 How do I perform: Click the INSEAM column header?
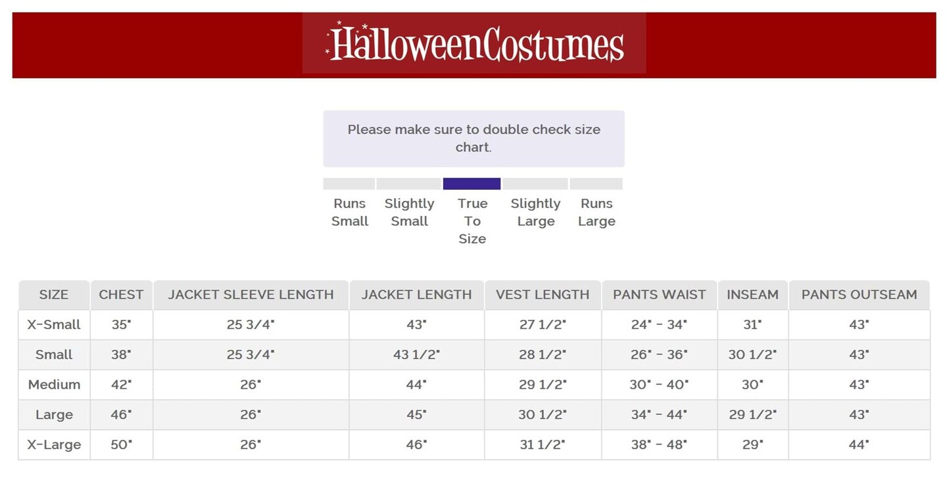point(752,295)
